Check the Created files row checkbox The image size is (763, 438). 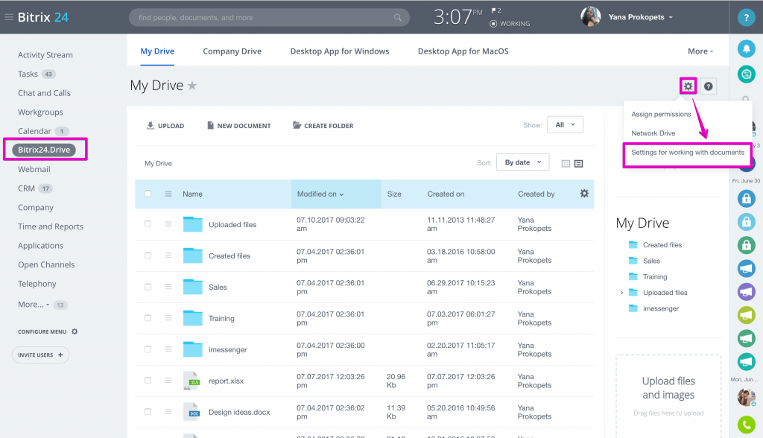tap(148, 256)
